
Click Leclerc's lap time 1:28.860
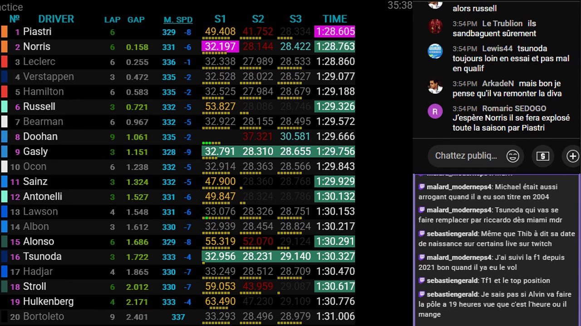pos(335,62)
